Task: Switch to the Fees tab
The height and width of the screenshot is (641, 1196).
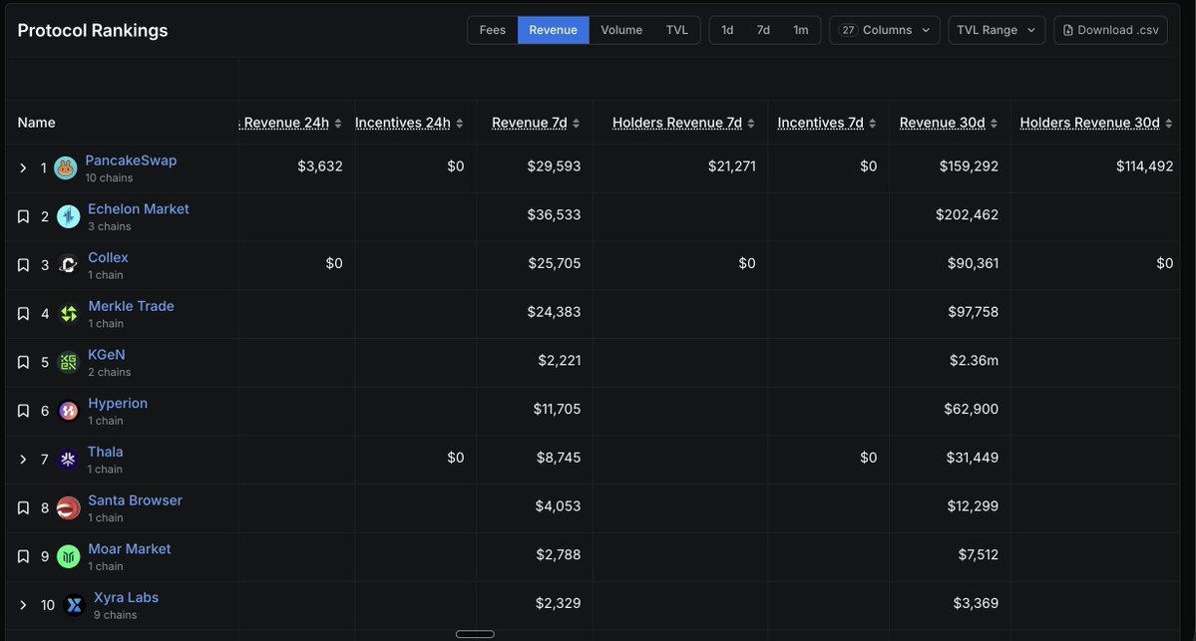Action: pos(492,30)
